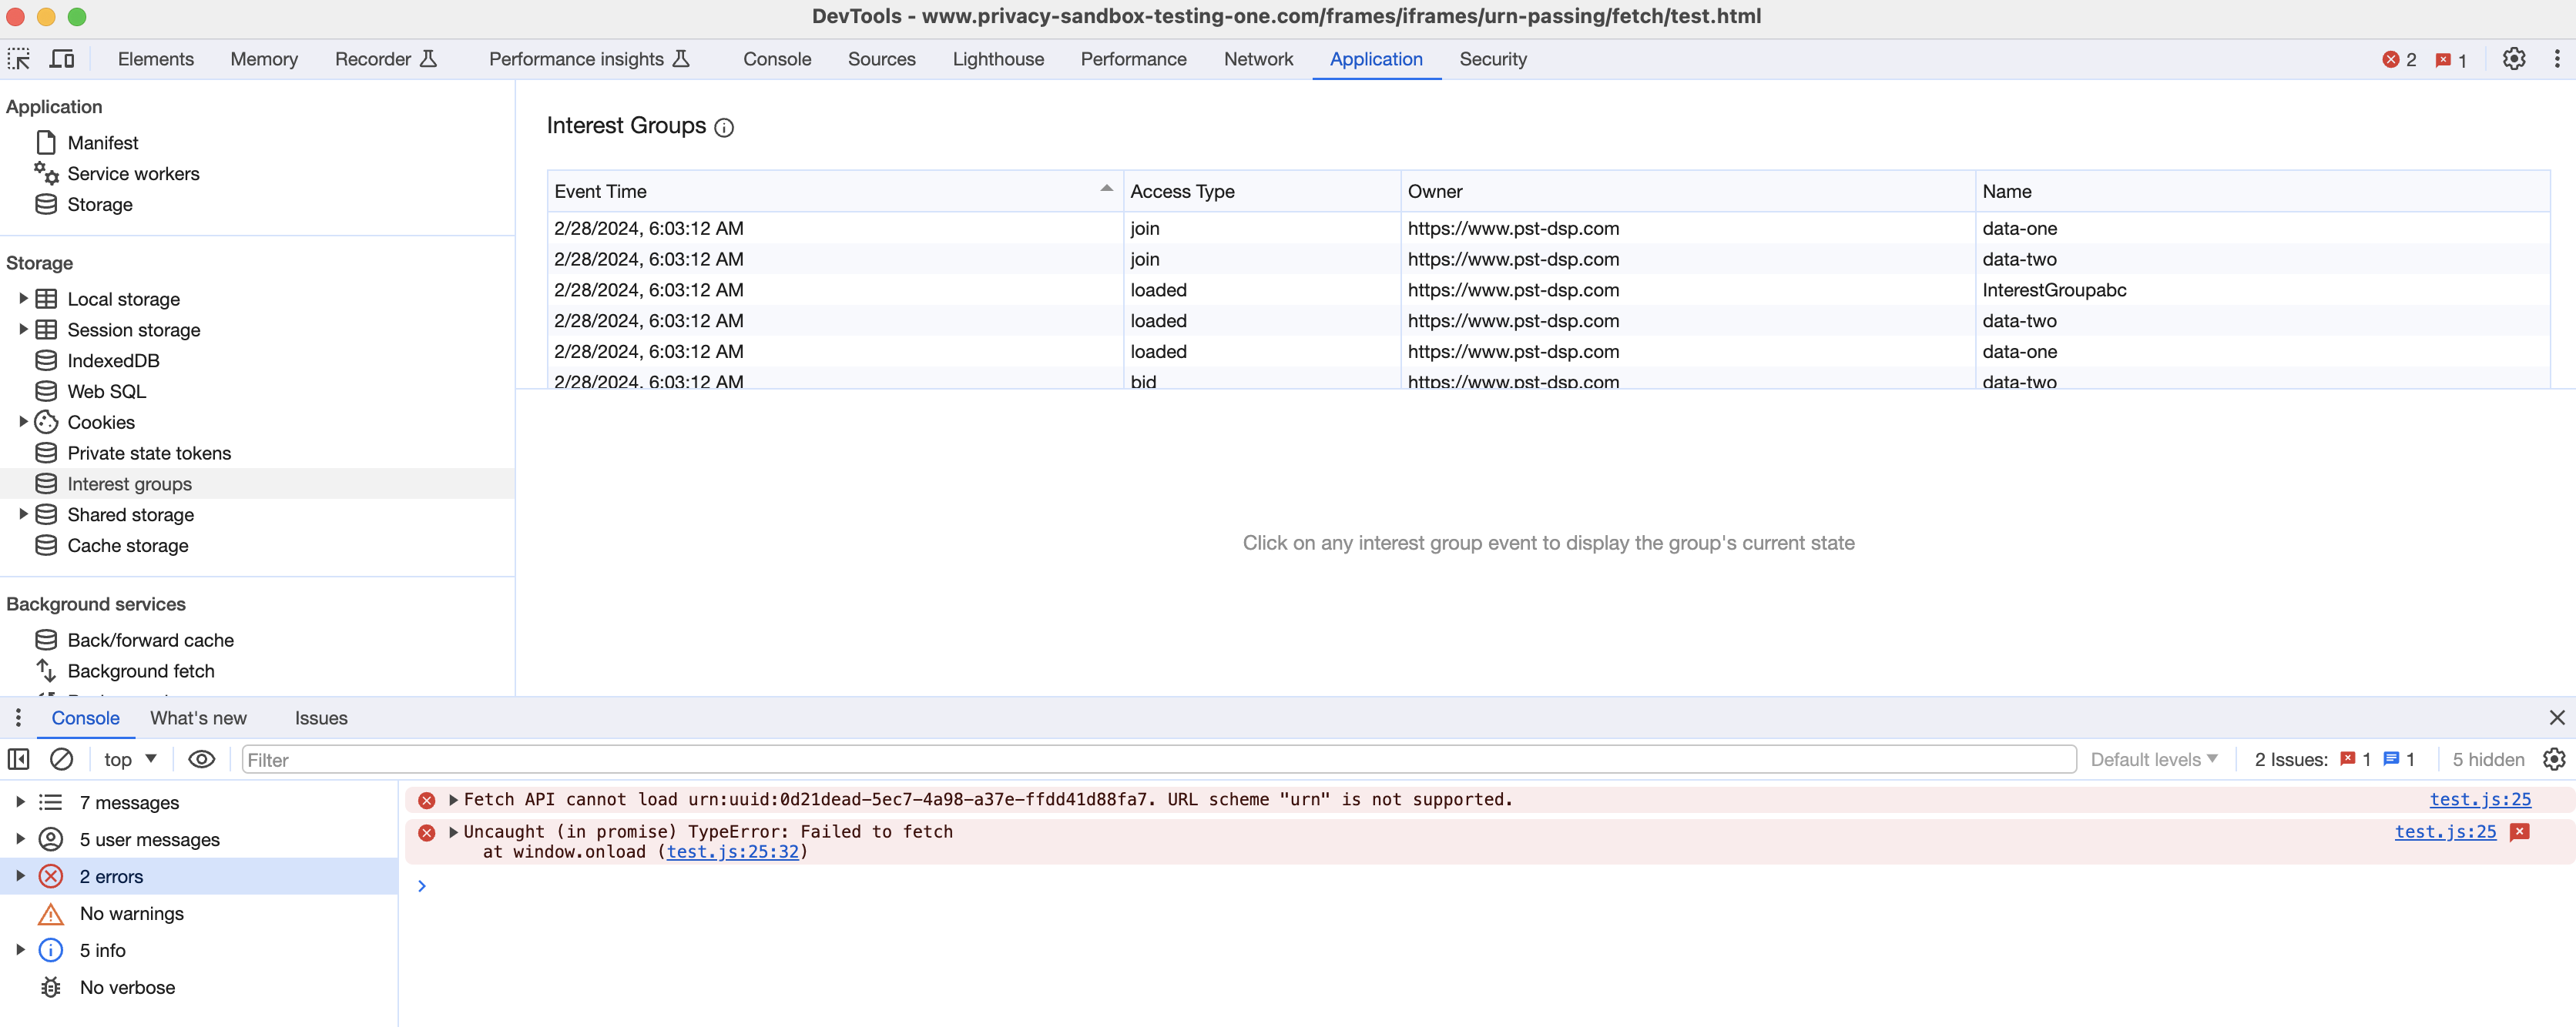
Task: Expand the 5 info group
Action: [x=20, y=950]
